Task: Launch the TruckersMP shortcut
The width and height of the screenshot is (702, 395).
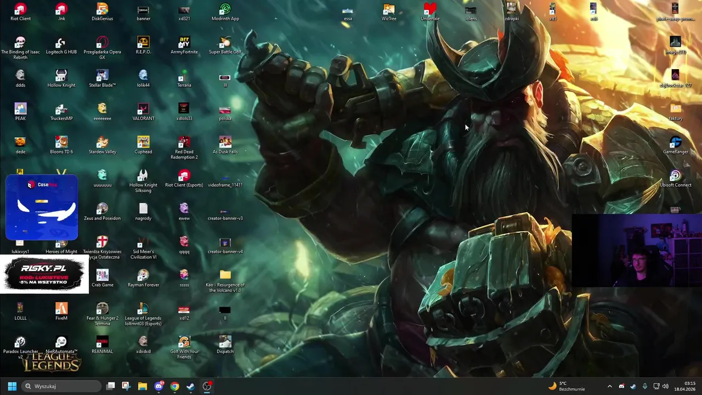Action: (61, 112)
